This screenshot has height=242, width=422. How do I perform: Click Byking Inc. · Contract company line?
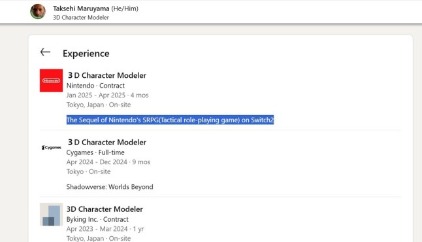click(97, 219)
